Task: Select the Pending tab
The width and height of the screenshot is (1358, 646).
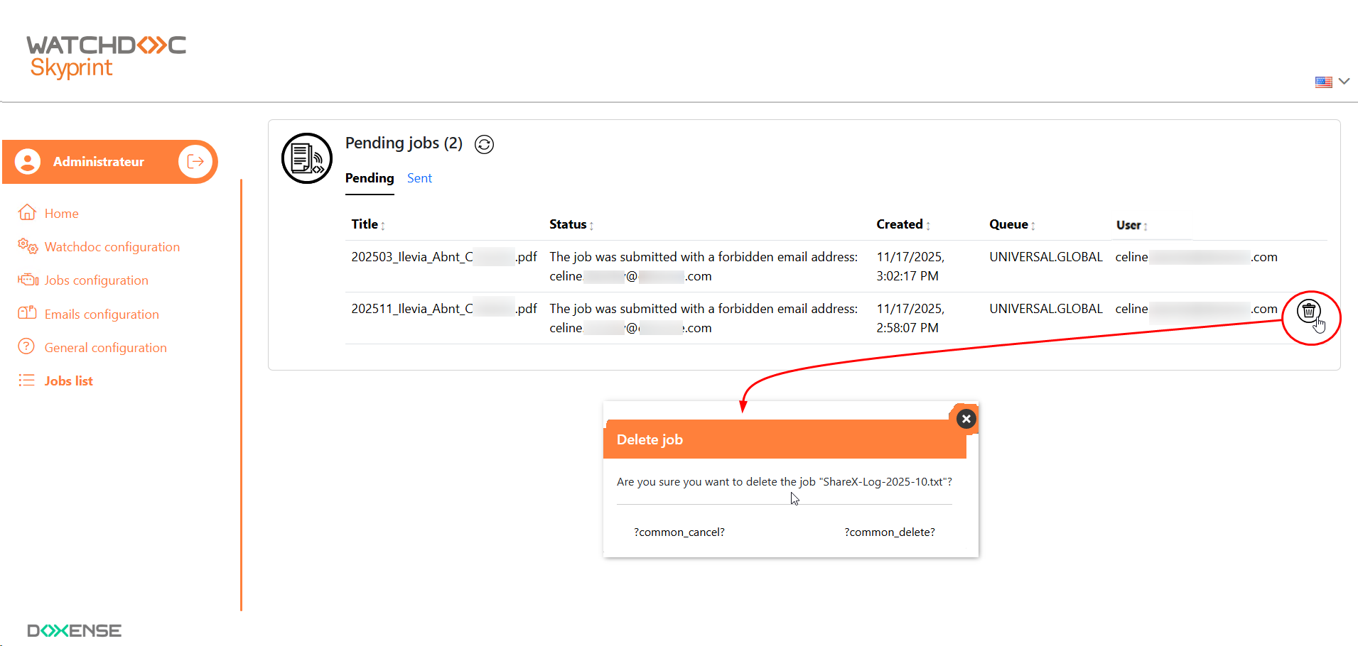Action: tap(370, 178)
